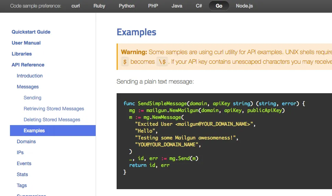Select Ruby code sample preference
Screen dimensions: 332x196
point(99,6)
